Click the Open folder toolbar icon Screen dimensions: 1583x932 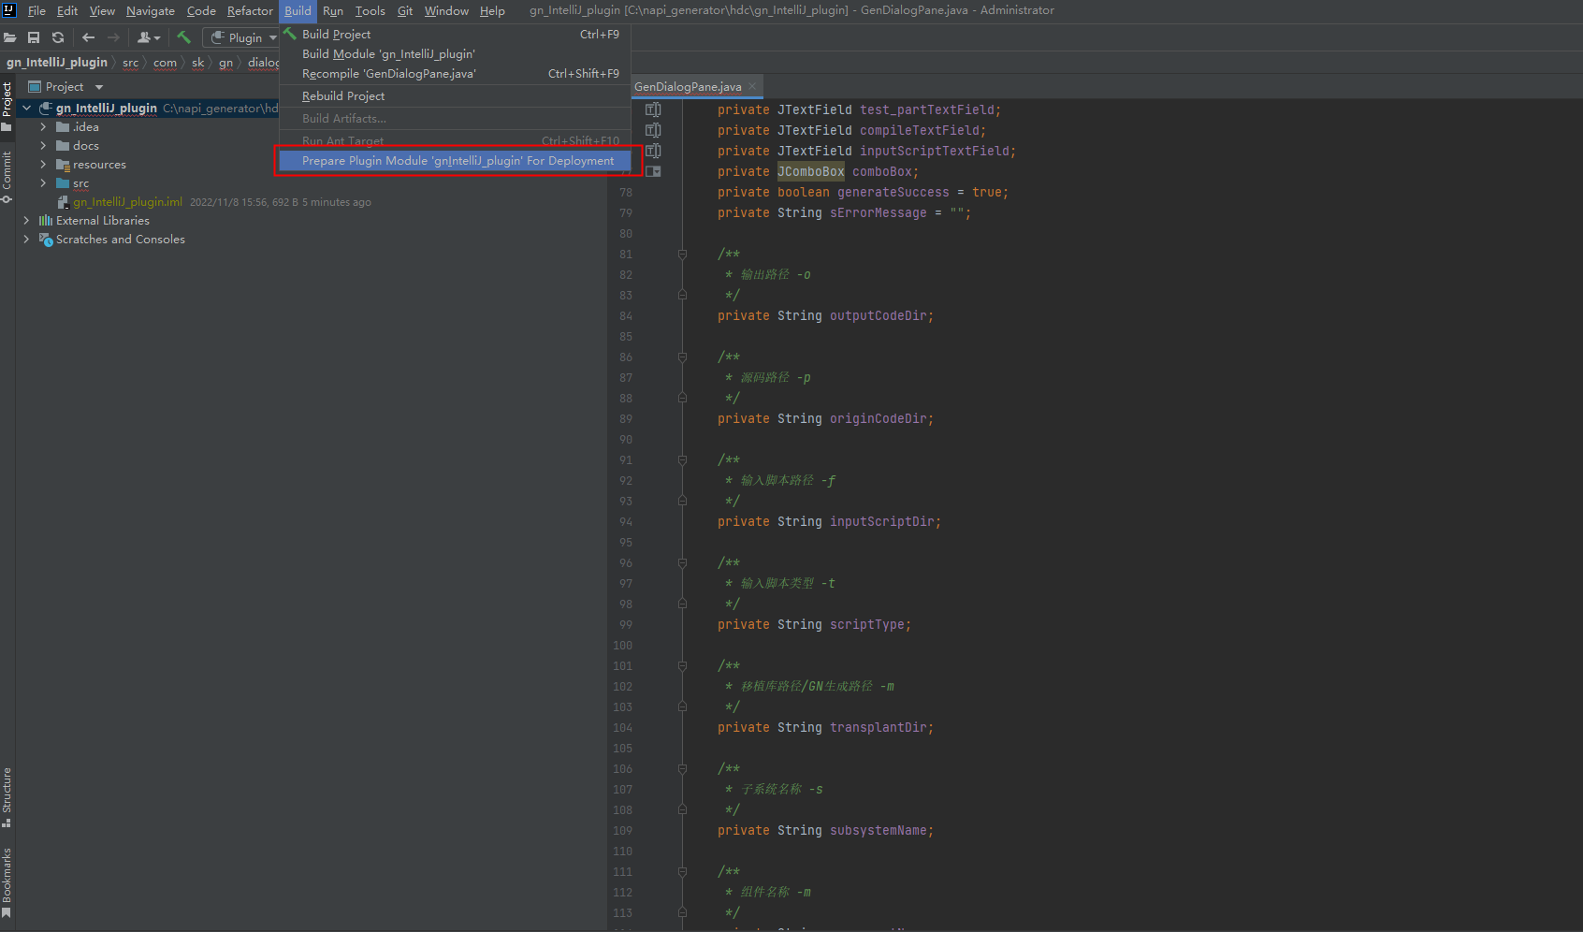point(10,37)
